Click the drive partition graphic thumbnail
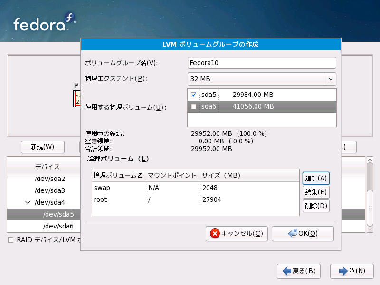The width and height of the screenshot is (380, 285). [77, 99]
